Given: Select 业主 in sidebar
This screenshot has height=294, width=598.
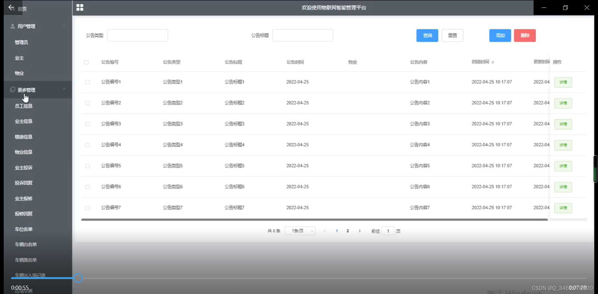Looking at the screenshot, I should [x=19, y=58].
